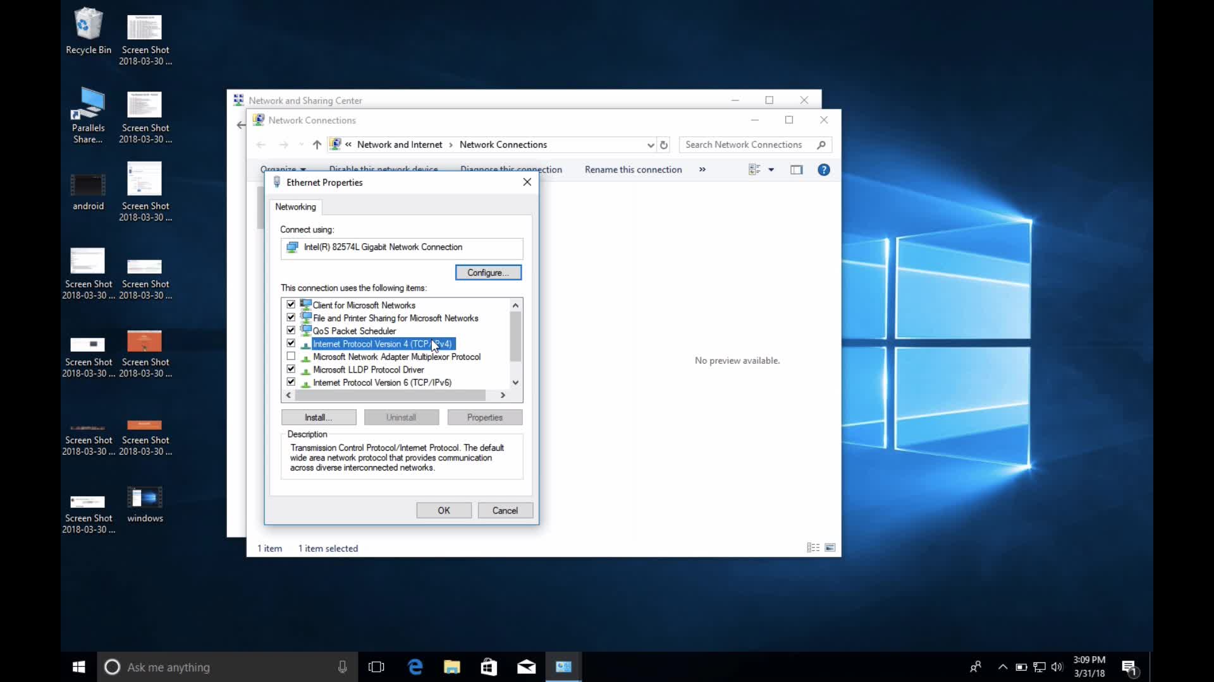Open Microsoft Edge from taskbar
The image size is (1214, 682).
tap(415, 667)
